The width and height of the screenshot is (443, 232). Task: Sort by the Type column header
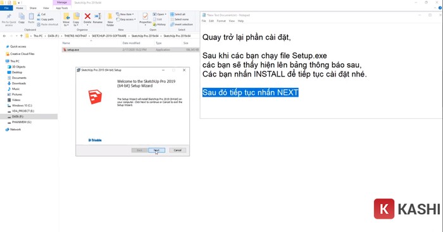159,43
